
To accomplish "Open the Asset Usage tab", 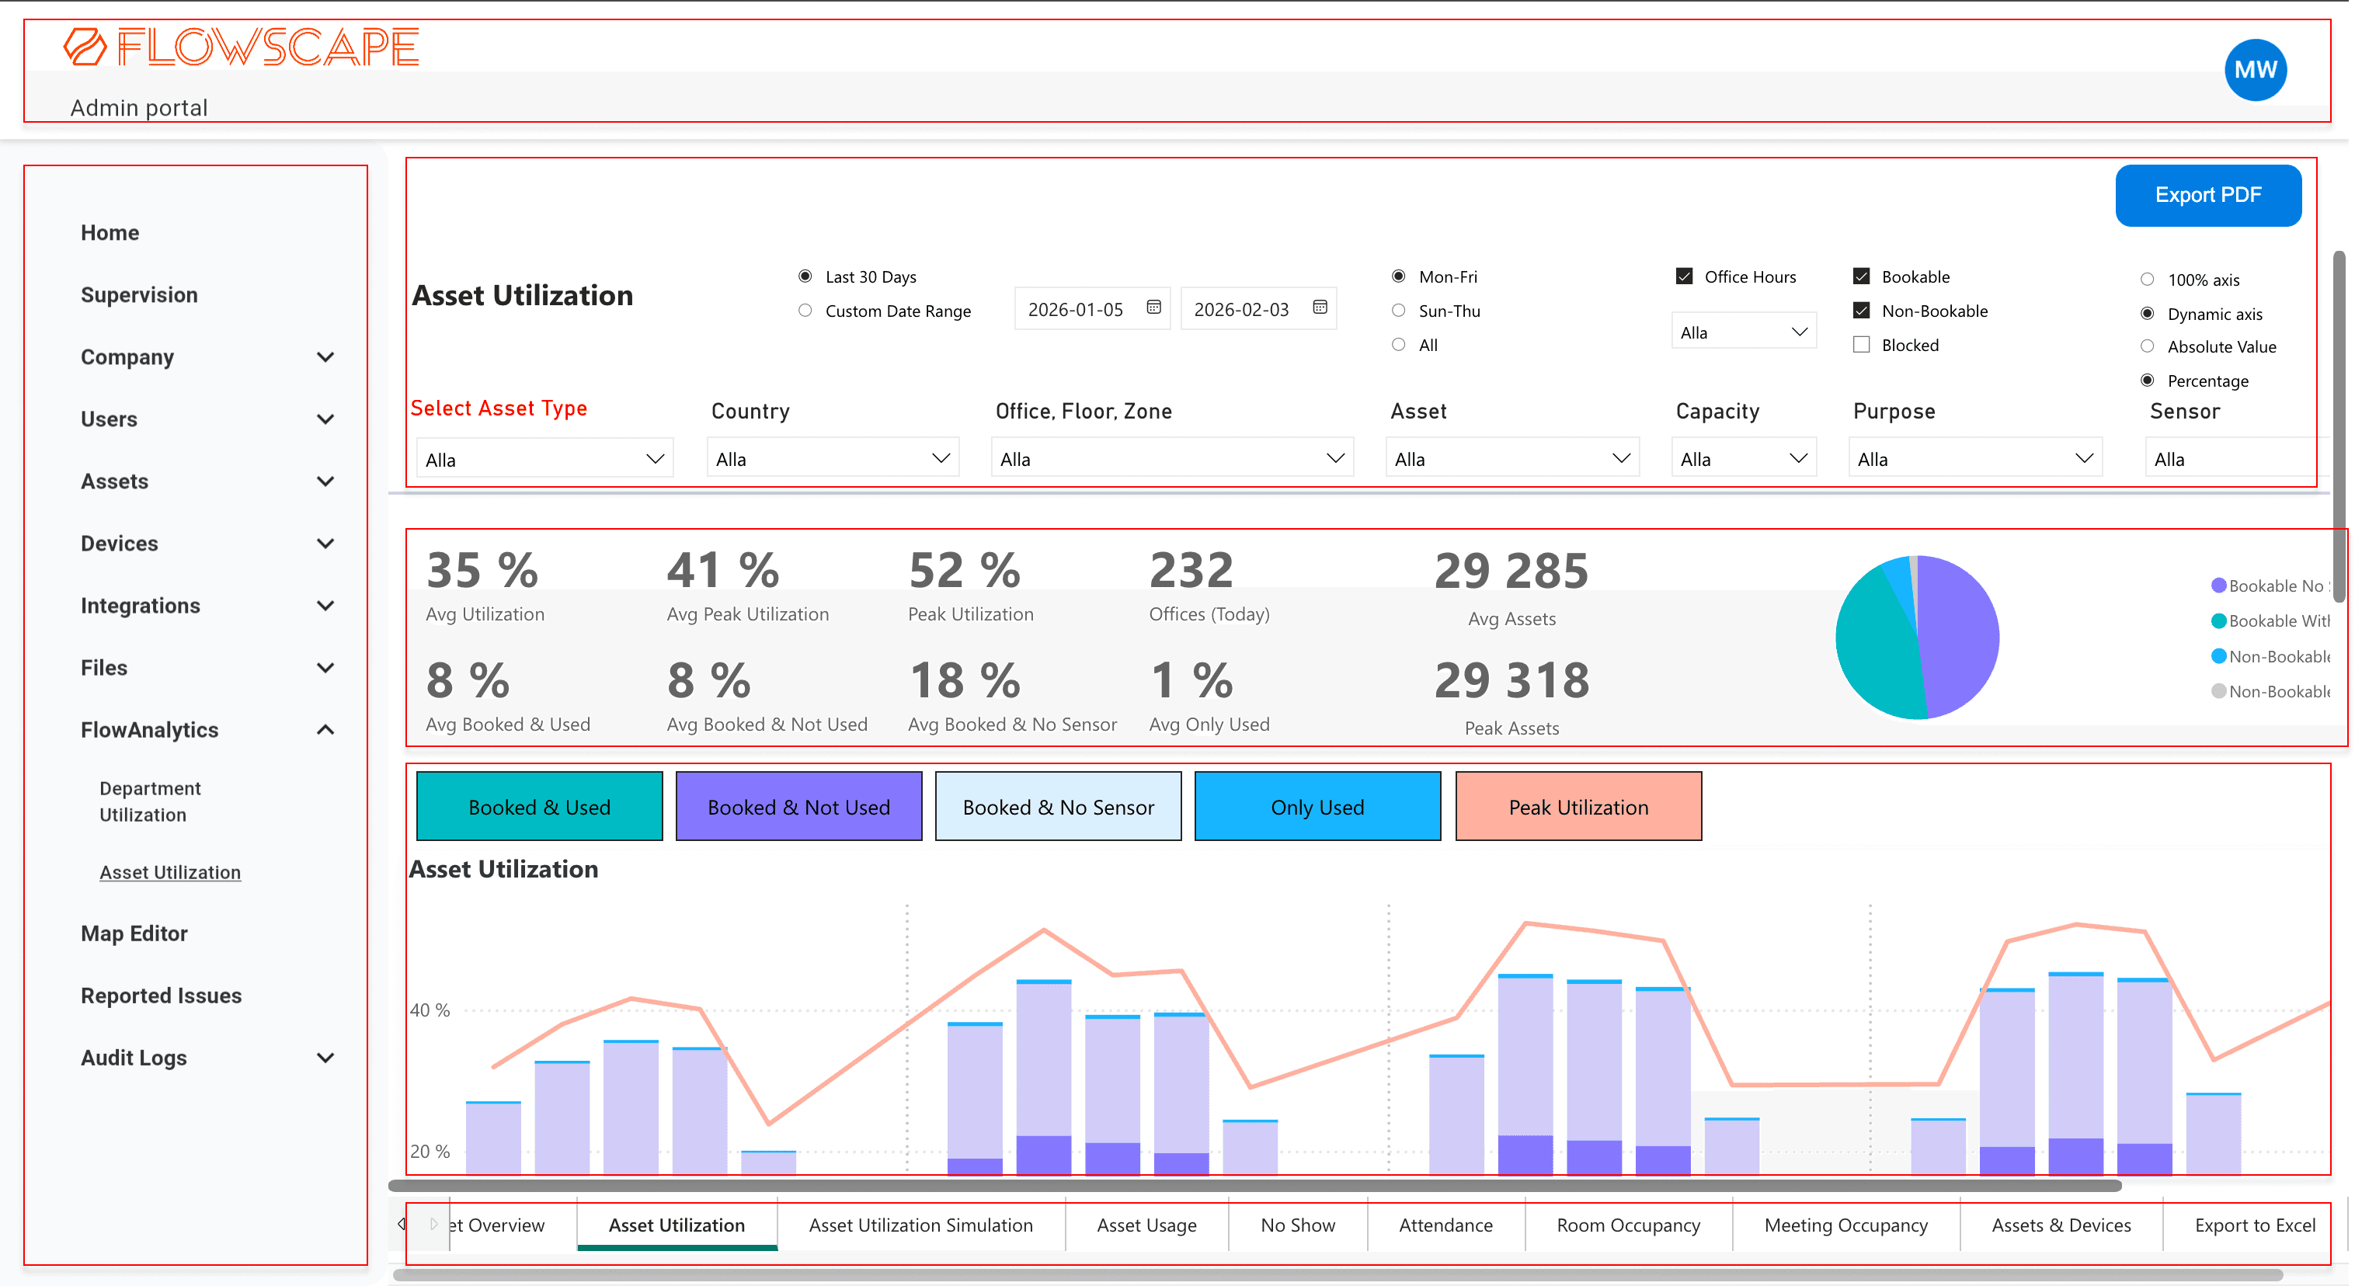I will (x=1146, y=1225).
